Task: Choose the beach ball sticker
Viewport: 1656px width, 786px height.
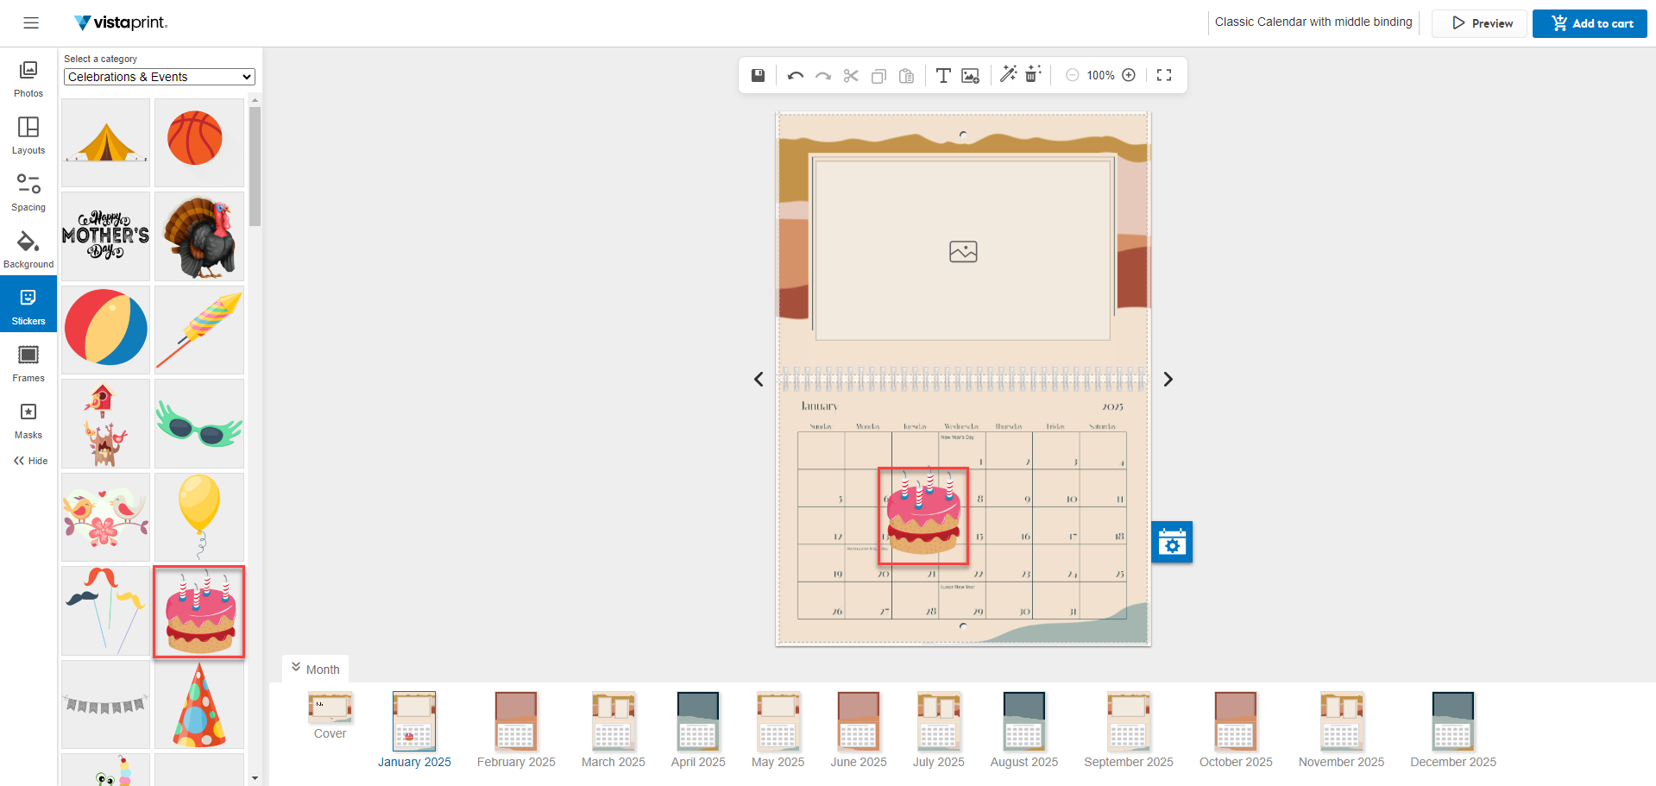Action: [x=105, y=330]
